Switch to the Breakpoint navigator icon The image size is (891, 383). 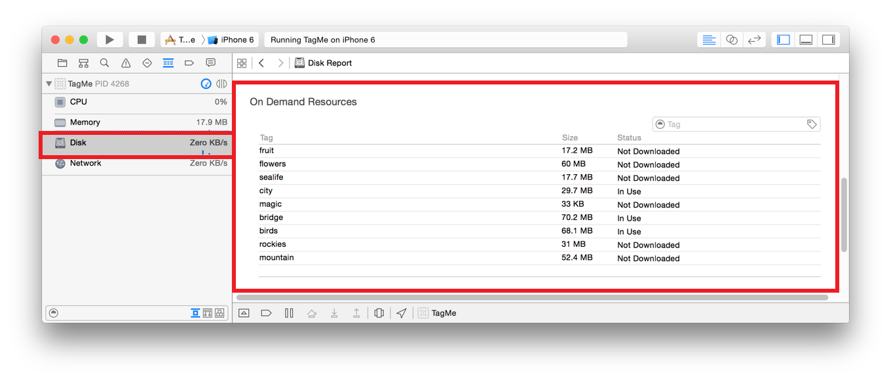189,63
